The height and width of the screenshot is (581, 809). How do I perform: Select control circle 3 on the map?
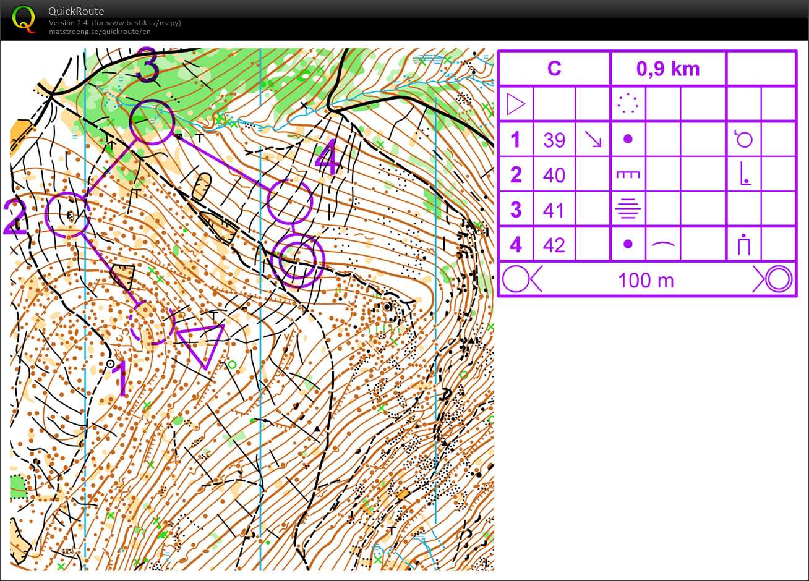point(151,122)
